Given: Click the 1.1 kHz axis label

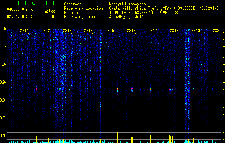Looking at the screenshot, I should pyautogui.click(x=3, y=46).
